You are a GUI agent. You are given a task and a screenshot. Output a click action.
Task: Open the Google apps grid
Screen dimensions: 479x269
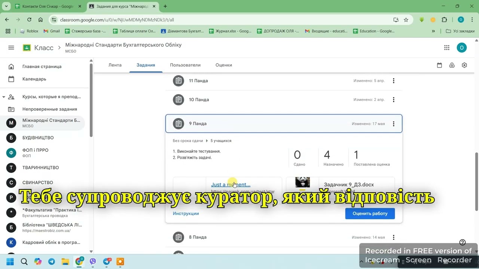pos(446,47)
